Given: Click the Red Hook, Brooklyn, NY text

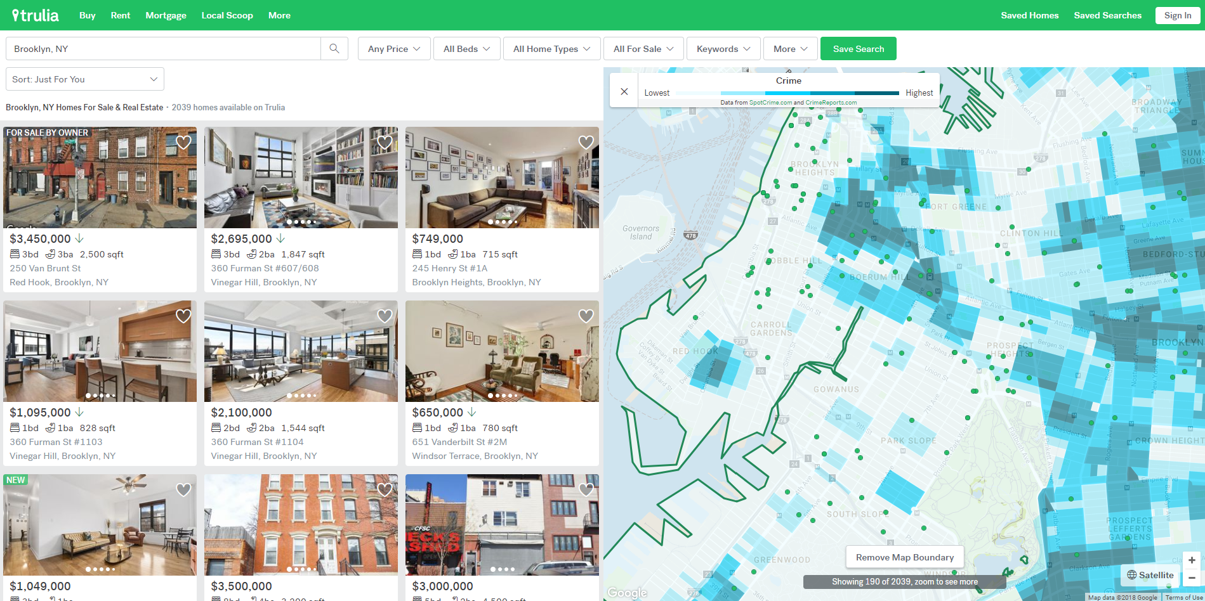Looking at the screenshot, I should click(59, 282).
